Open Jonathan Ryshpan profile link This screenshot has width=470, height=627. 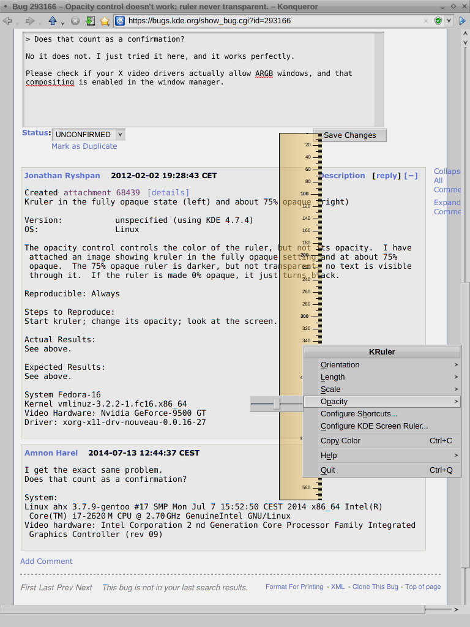62,176
